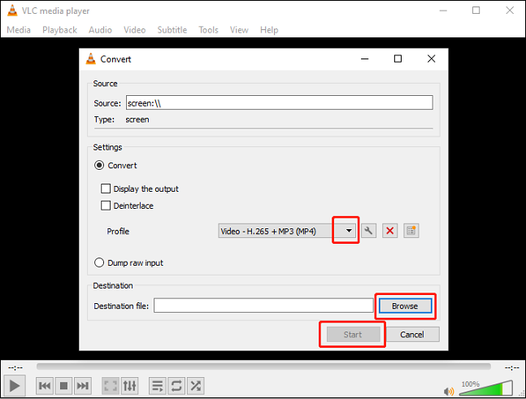This screenshot has height=399, width=526.
Task: Edit selected profile with wrench icon
Action: click(x=368, y=231)
